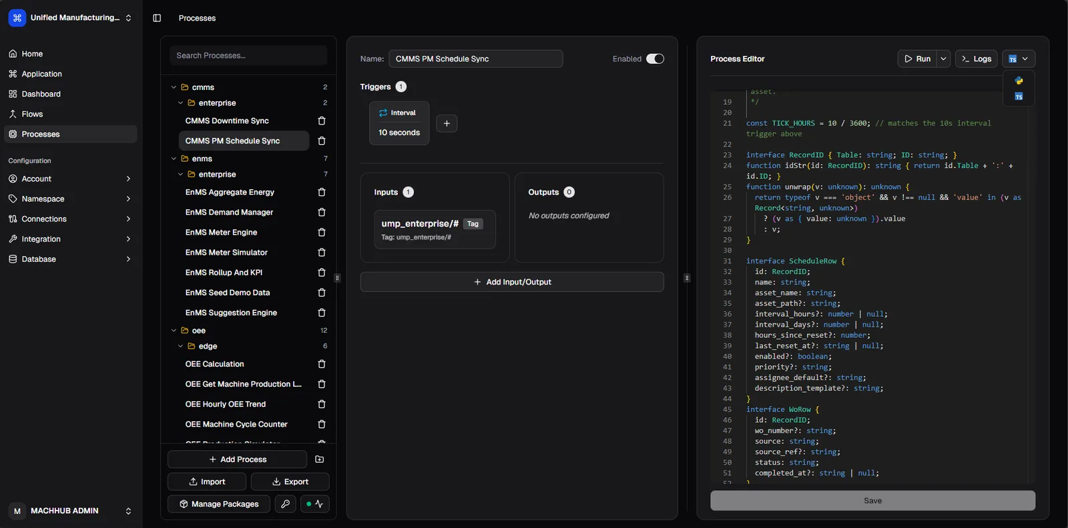The height and width of the screenshot is (528, 1068).
Task: Collapse the enms folder
Action: tap(174, 159)
